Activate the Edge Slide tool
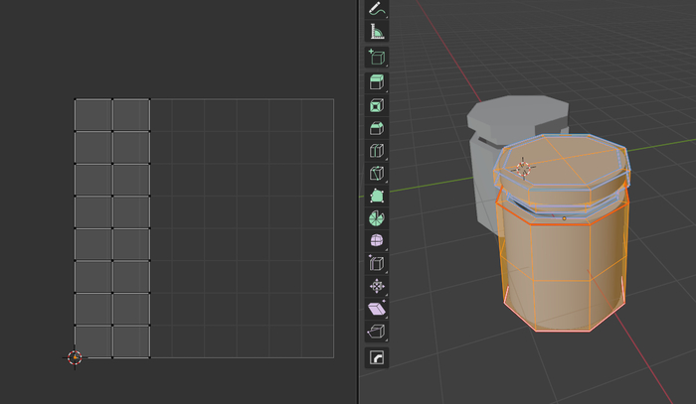 [377, 264]
